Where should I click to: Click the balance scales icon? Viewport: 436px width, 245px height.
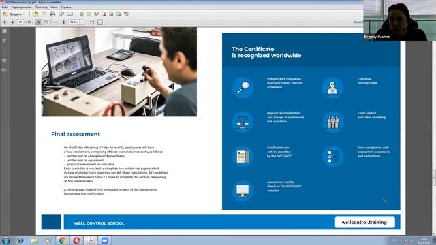click(x=243, y=122)
